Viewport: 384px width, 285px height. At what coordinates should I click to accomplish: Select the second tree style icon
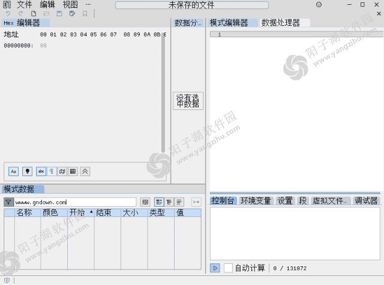pos(169,202)
